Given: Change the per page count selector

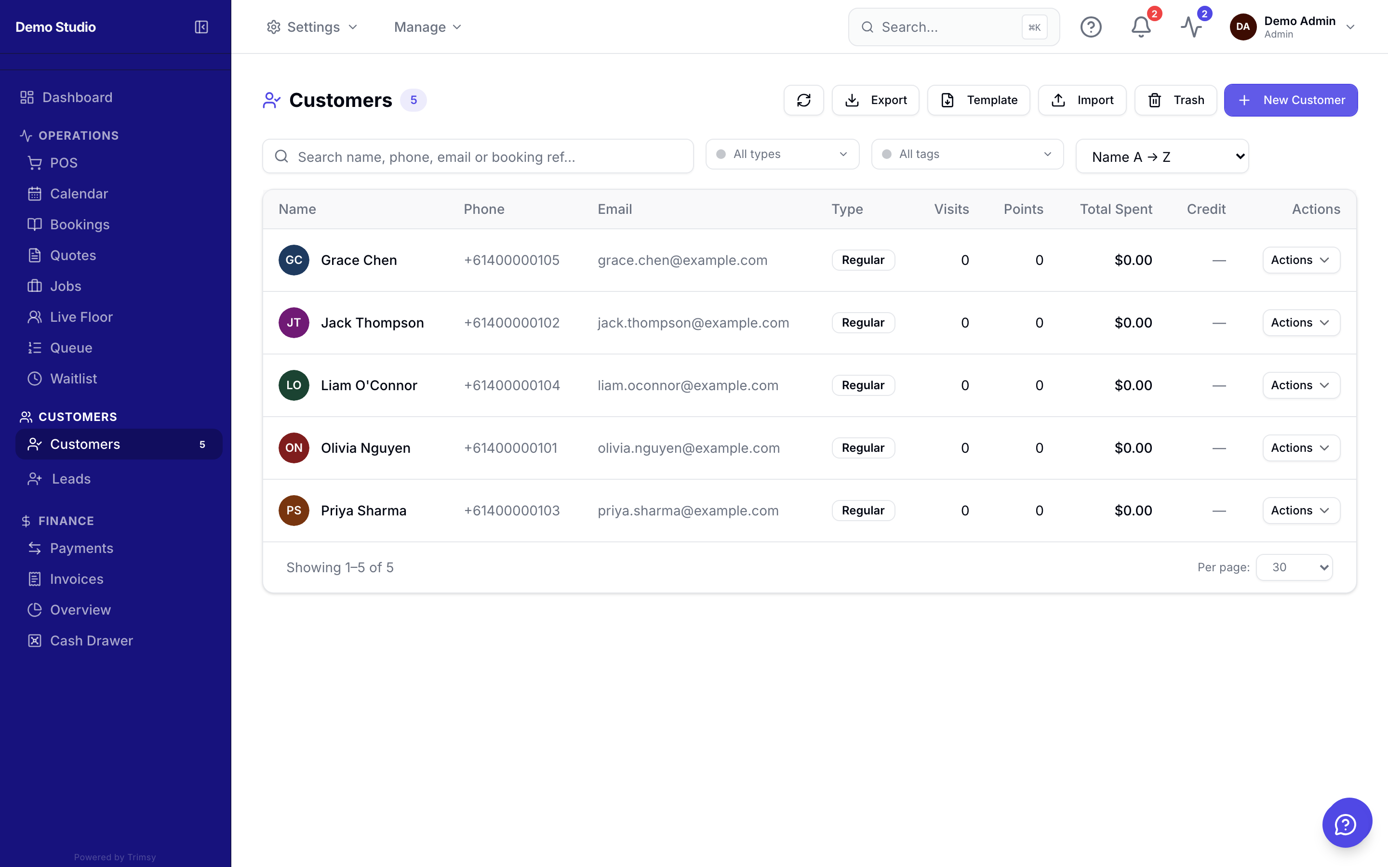Looking at the screenshot, I should (1294, 568).
